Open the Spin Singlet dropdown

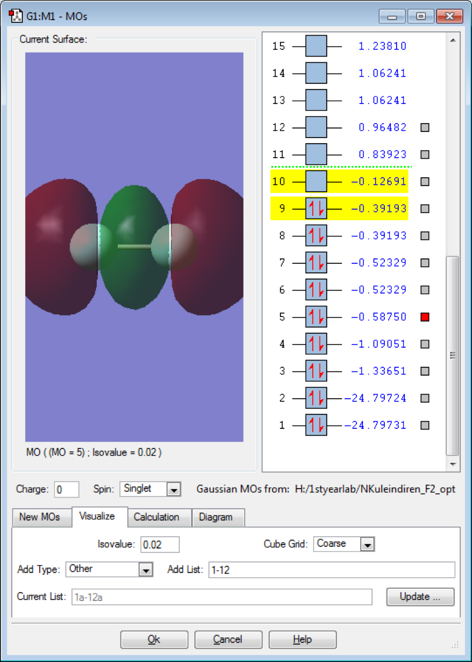point(174,490)
